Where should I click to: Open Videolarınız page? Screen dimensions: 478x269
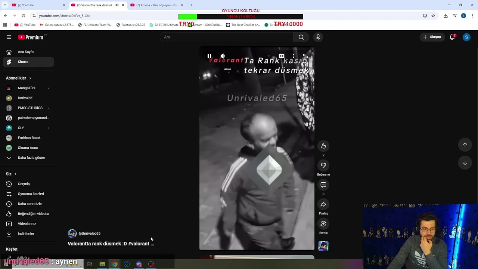[x=28, y=224]
